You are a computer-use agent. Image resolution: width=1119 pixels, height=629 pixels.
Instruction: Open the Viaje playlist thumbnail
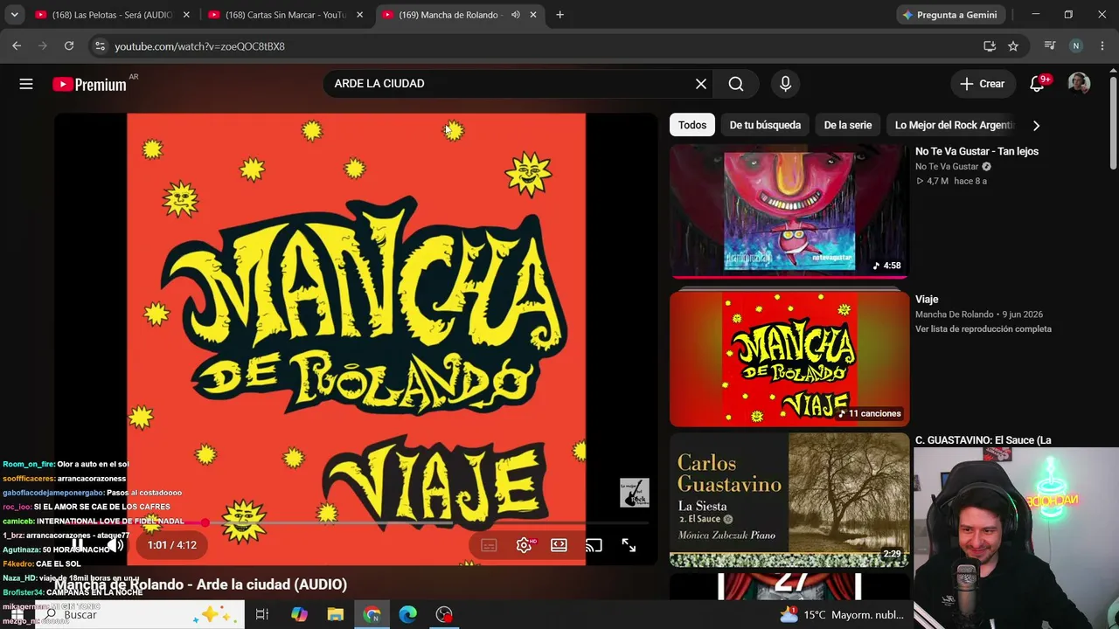coord(789,358)
